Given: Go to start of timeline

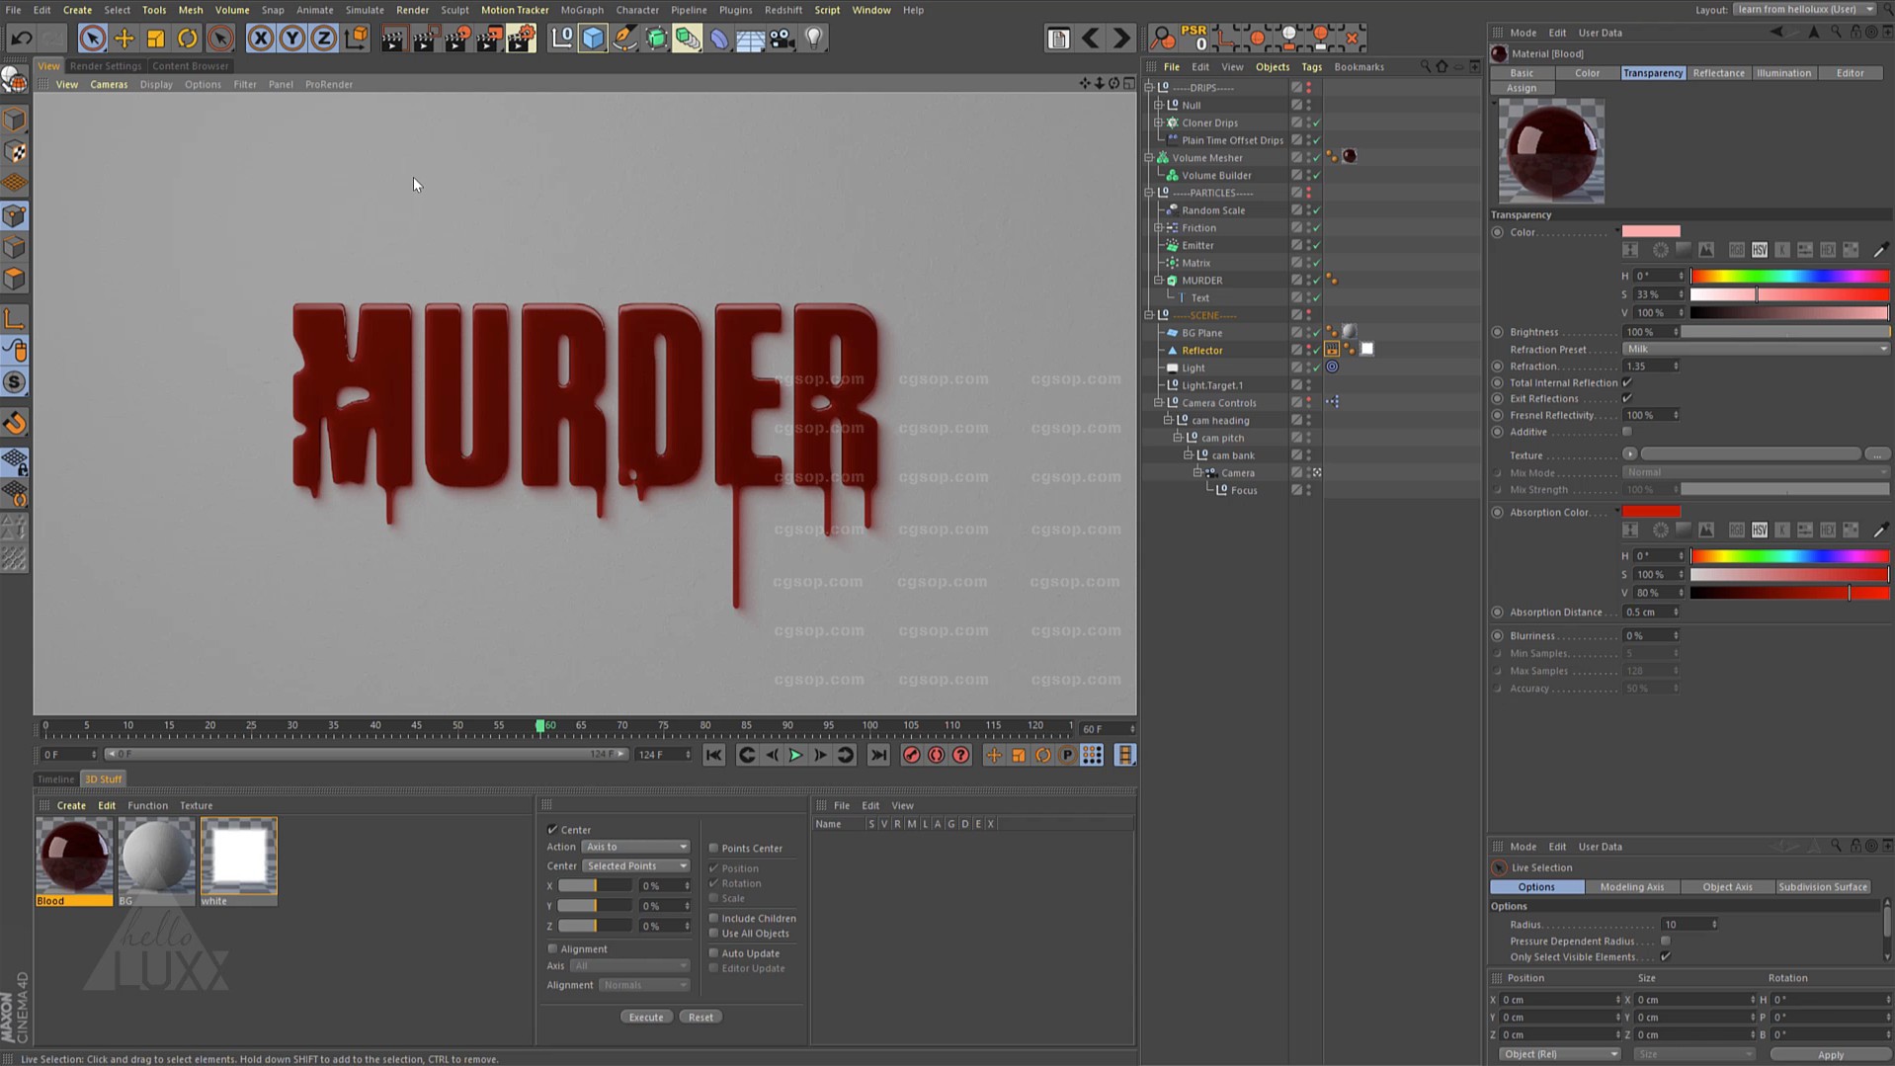Looking at the screenshot, I should tap(713, 756).
